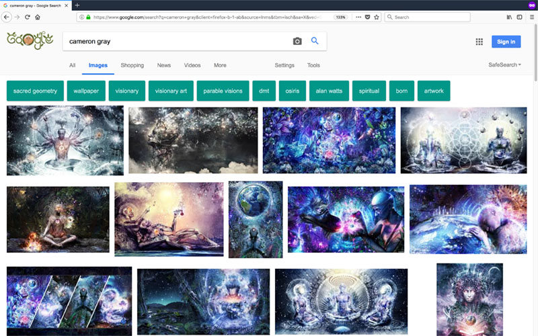The width and height of the screenshot is (538, 336).
Task: Open the Videos tab
Action: click(192, 65)
